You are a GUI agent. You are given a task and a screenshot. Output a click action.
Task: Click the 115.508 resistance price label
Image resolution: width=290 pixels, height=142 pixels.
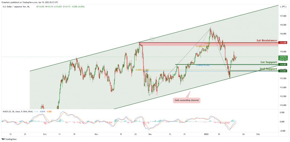(x=283, y=43)
